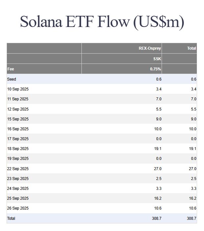Select the Total row label at bottom
The height and width of the screenshot is (231, 204).
(x=11, y=218)
